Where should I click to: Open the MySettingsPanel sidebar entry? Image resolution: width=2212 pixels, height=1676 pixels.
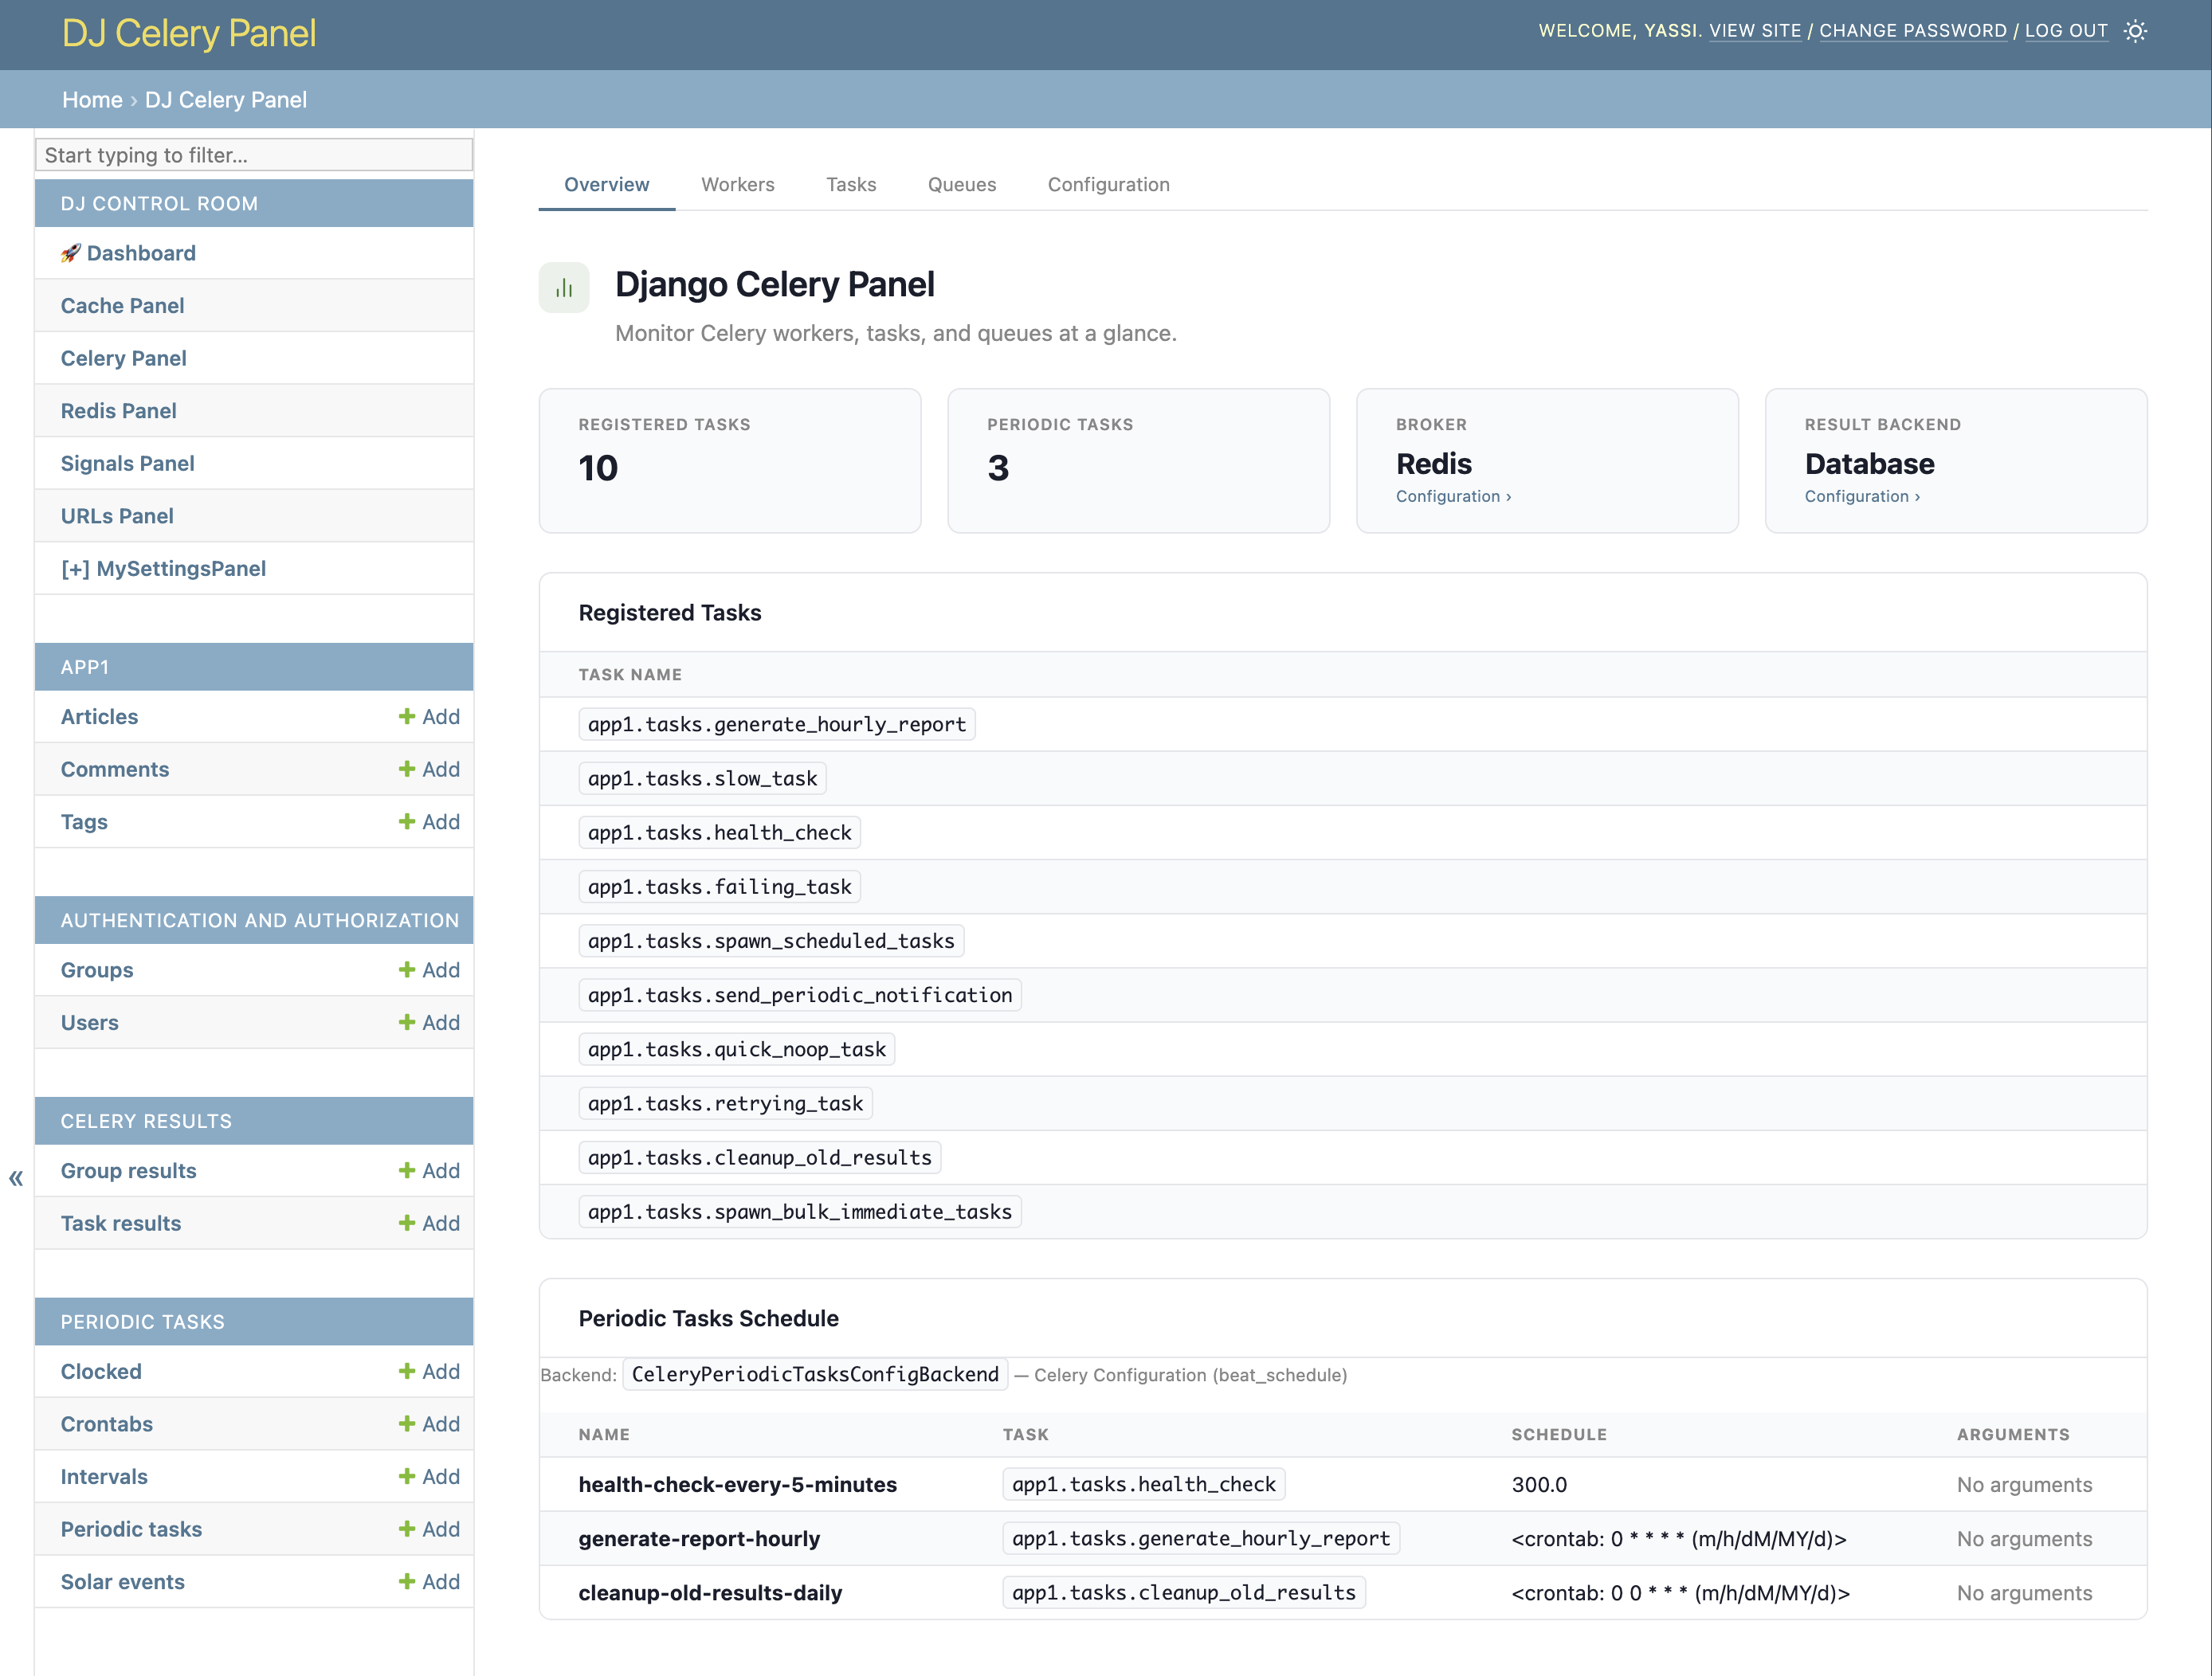(x=163, y=569)
